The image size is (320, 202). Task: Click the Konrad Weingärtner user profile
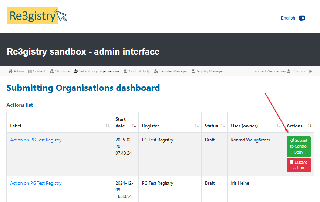[272, 71]
